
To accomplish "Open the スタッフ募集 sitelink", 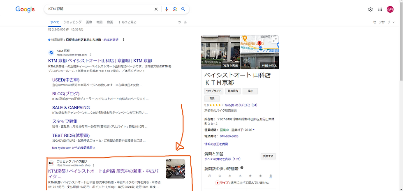I will 65,122.
